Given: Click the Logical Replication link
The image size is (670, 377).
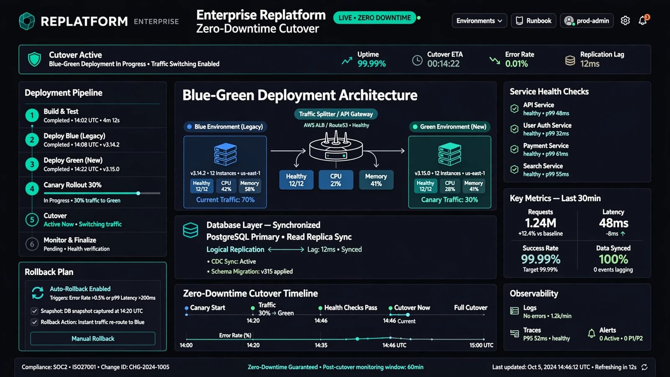Looking at the screenshot, I should click(x=235, y=249).
